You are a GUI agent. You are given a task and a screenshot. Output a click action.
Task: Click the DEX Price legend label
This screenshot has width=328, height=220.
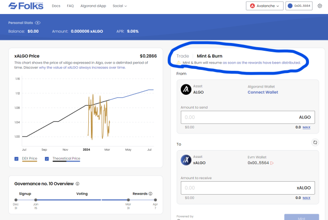[29, 158]
